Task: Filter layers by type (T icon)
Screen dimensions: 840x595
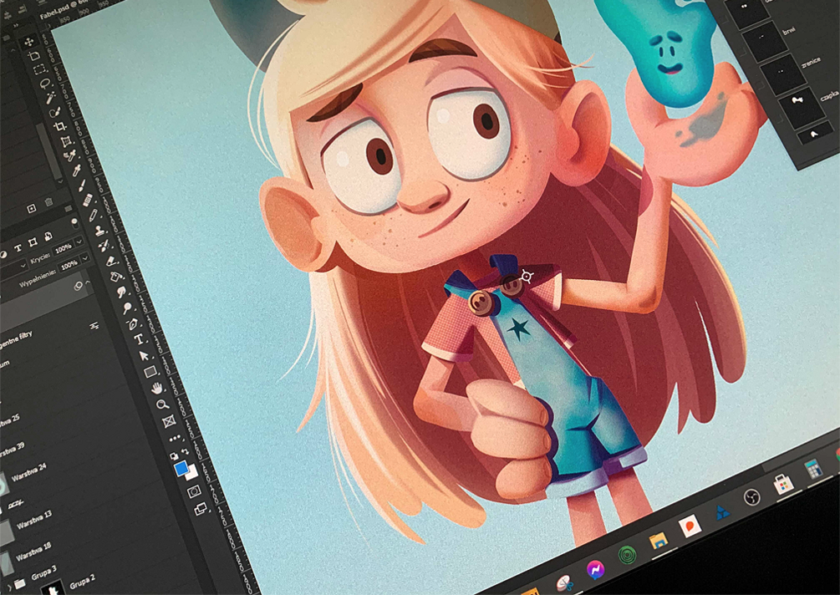Action: click(x=18, y=247)
